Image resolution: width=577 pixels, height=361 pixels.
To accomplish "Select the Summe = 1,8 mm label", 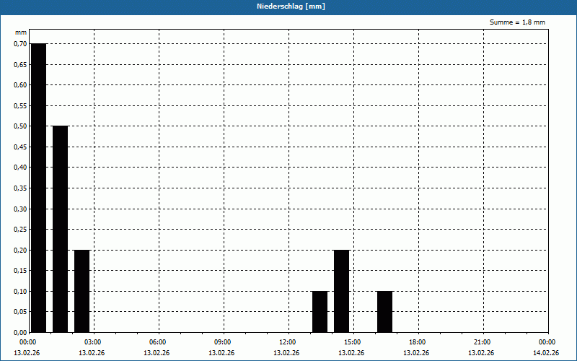I will (517, 22).
